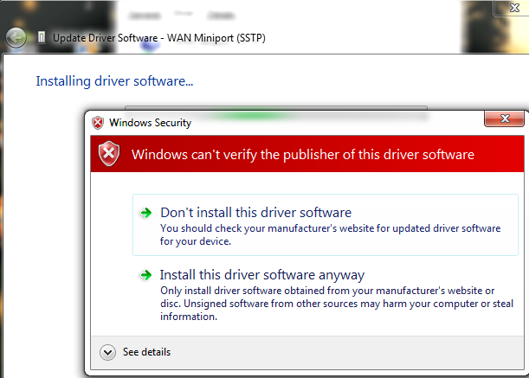529x378 pixels.
Task: Click the device icon in wizard title
Action: [42, 37]
